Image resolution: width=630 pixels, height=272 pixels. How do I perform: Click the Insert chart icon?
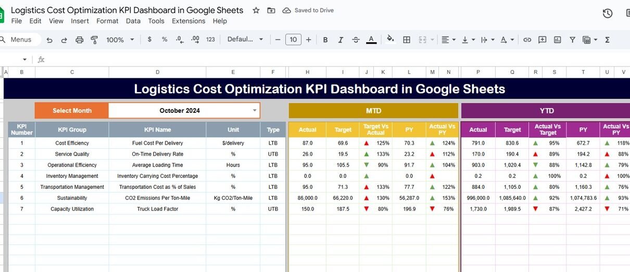[x=557, y=40]
